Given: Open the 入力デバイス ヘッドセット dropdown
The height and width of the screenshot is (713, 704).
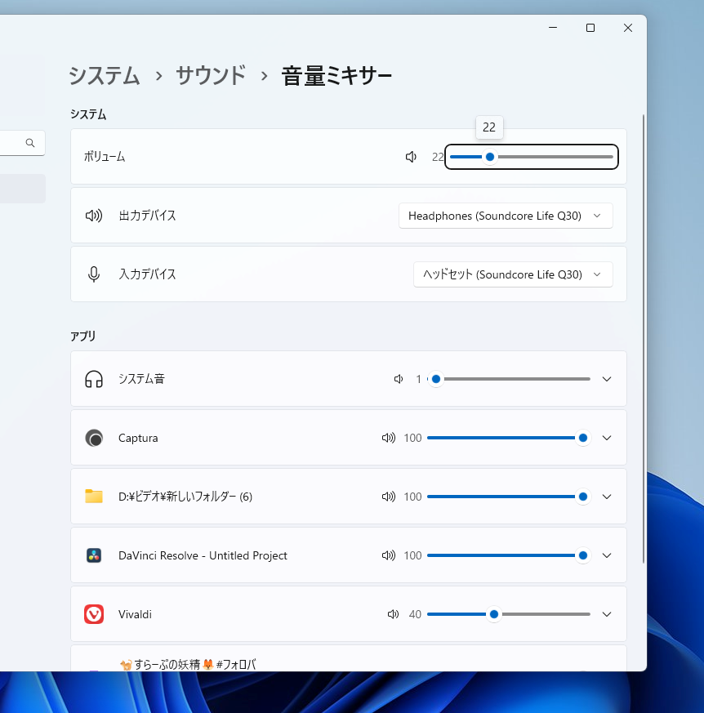Looking at the screenshot, I should (513, 274).
